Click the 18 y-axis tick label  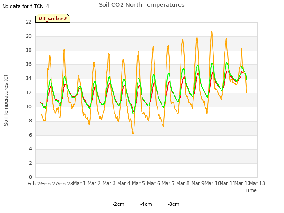(28, 50)
